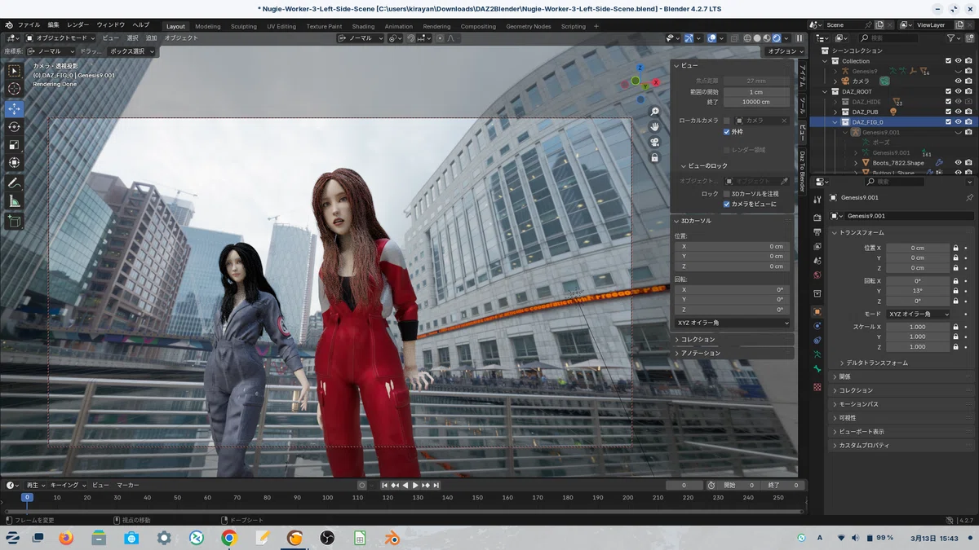Image resolution: width=979 pixels, height=550 pixels.
Task: Hide the カメラ object eye icon
Action: pos(958,81)
